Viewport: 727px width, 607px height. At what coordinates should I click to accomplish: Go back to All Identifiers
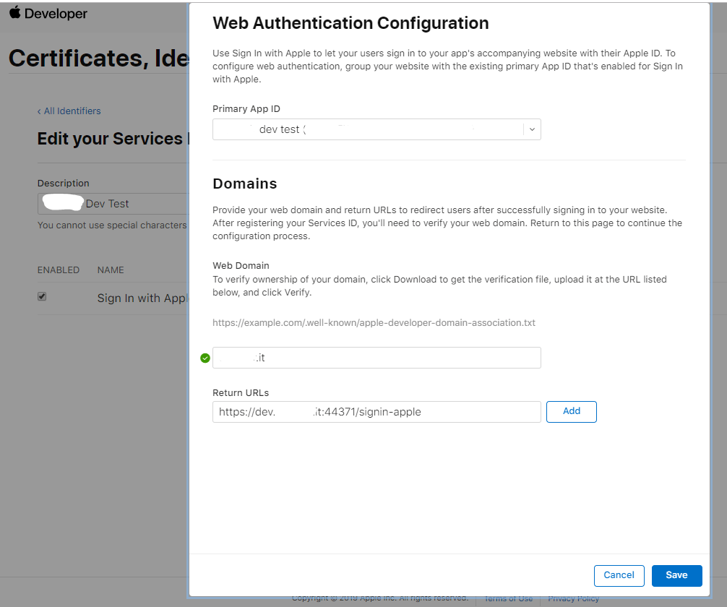pyautogui.click(x=69, y=111)
